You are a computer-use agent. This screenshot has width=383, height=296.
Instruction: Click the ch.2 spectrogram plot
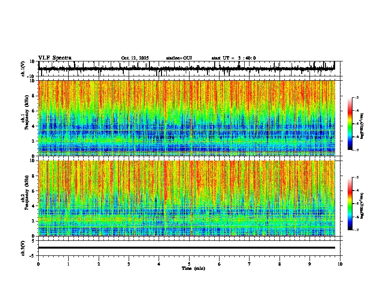pyautogui.click(x=187, y=198)
